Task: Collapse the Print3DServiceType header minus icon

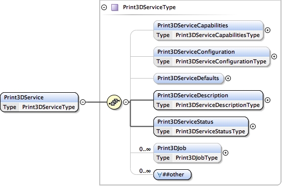Action: tap(104, 8)
